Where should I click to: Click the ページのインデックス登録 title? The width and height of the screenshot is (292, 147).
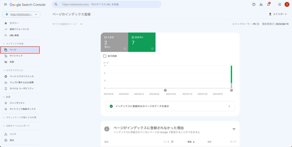point(72,14)
